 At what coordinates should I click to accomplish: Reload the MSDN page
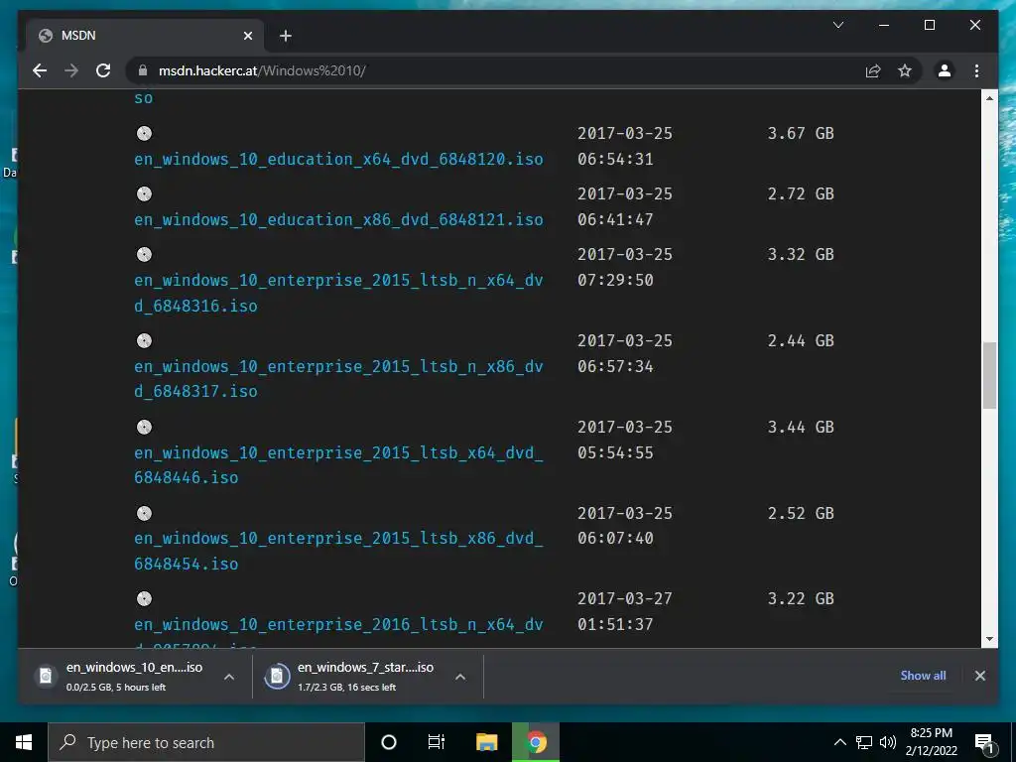point(103,70)
